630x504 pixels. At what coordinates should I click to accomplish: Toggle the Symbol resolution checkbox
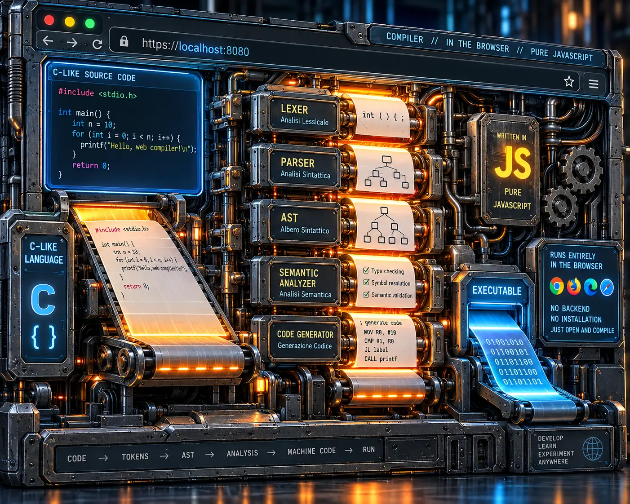tap(366, 283)
